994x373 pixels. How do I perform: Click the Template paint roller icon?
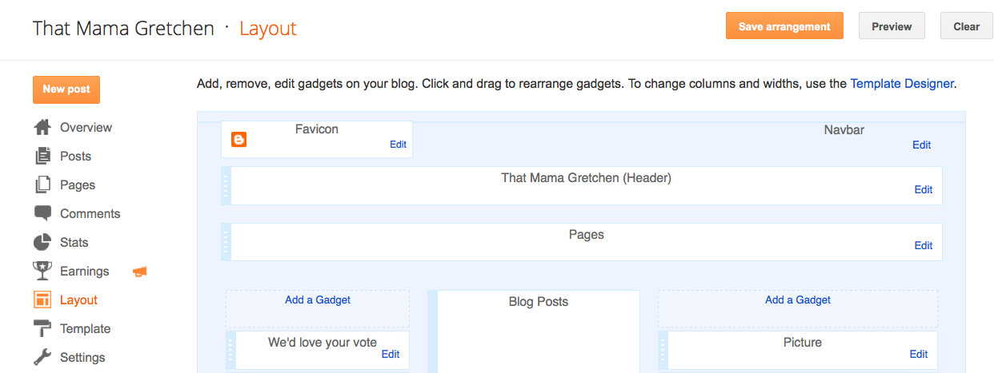tap(42, 329)
